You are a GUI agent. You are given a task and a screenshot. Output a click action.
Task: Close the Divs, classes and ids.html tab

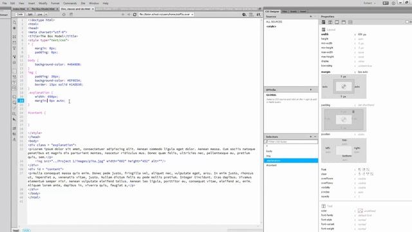[93, 9]
